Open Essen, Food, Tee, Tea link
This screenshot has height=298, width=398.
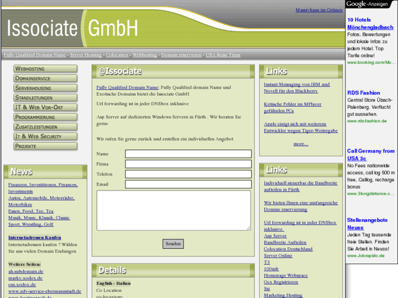31,211
